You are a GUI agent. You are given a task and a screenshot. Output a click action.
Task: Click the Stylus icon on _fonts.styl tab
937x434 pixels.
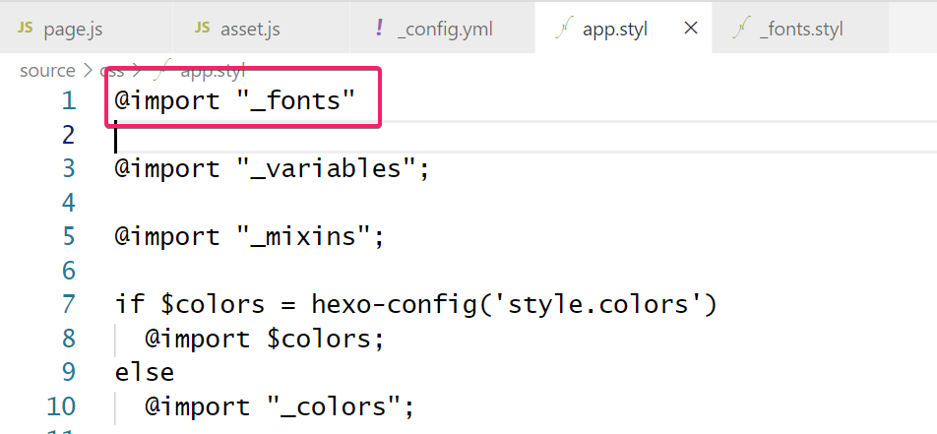point(741,29)
